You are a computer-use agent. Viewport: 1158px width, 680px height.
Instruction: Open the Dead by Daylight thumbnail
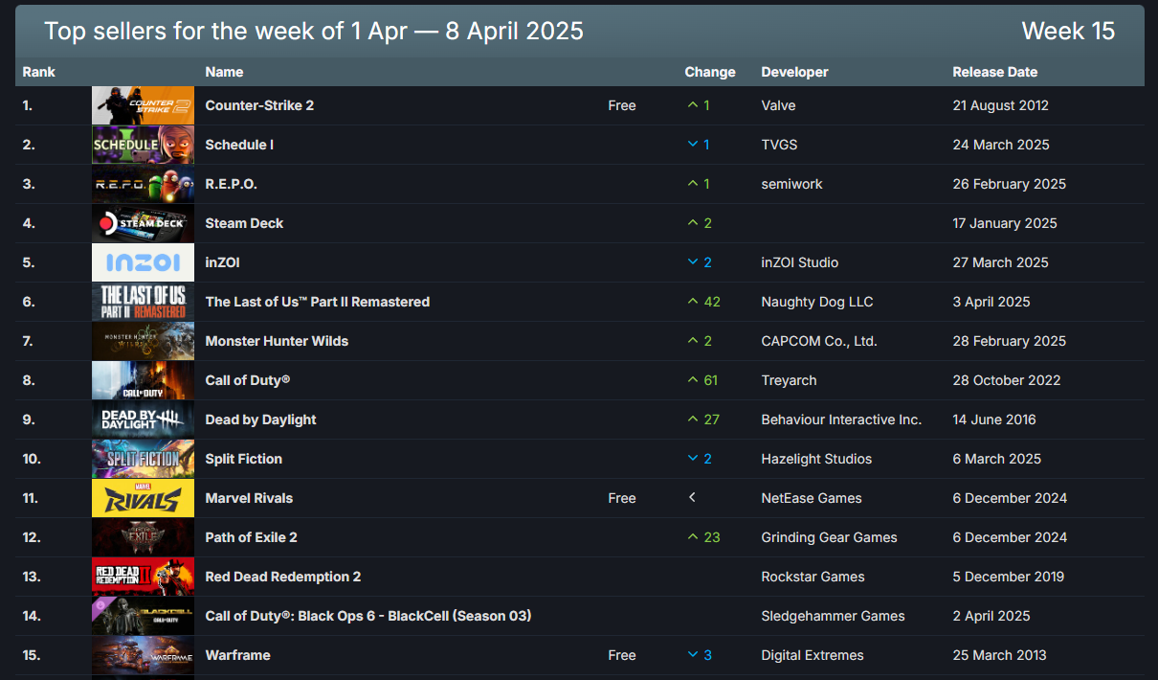tap(143, 419)
